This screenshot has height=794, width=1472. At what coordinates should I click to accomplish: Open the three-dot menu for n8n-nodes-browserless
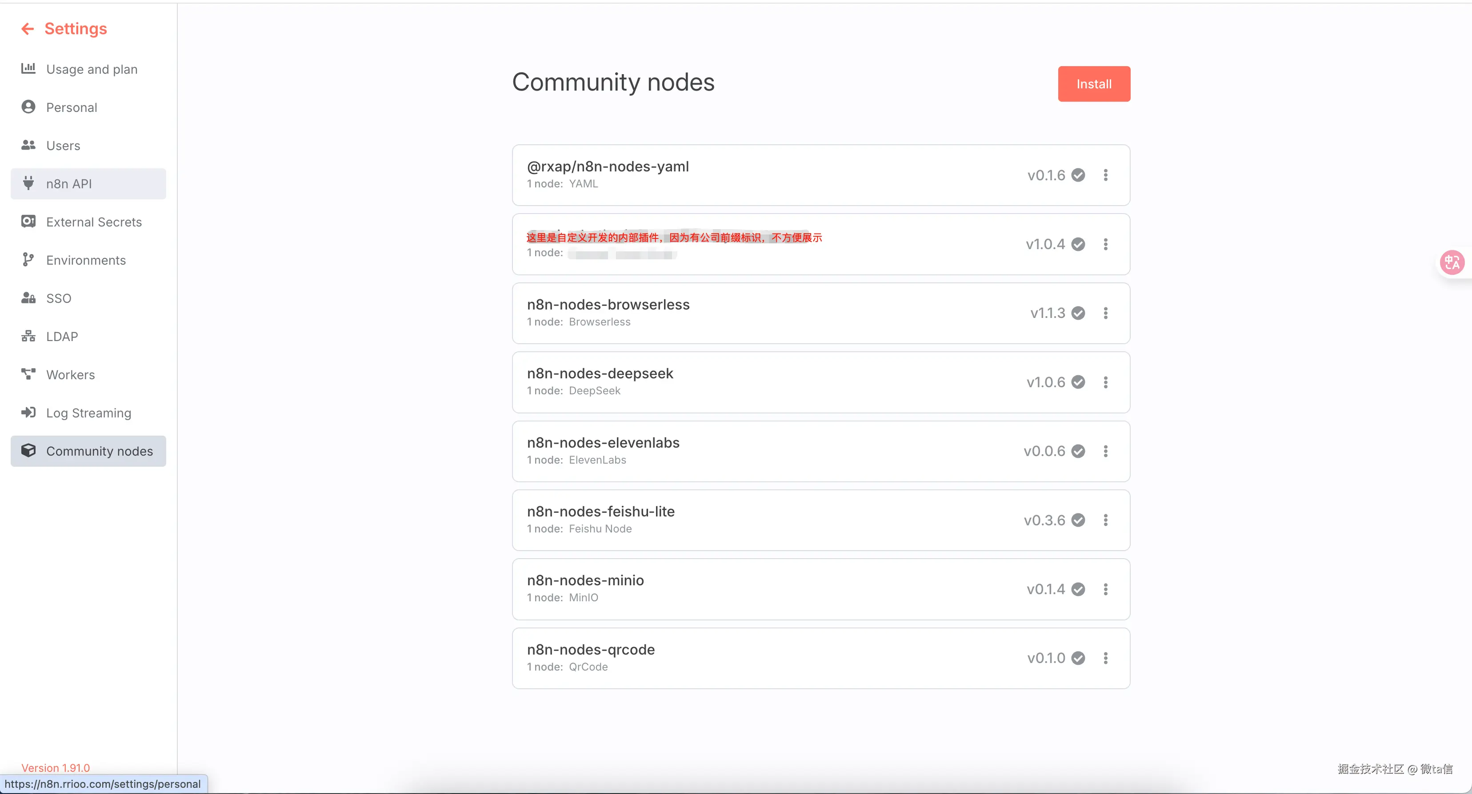[x=1106, y=313]
